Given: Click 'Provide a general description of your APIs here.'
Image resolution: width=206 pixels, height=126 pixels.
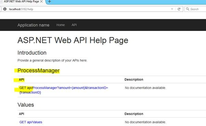Looking at the screenshot, I should point(52,60).
